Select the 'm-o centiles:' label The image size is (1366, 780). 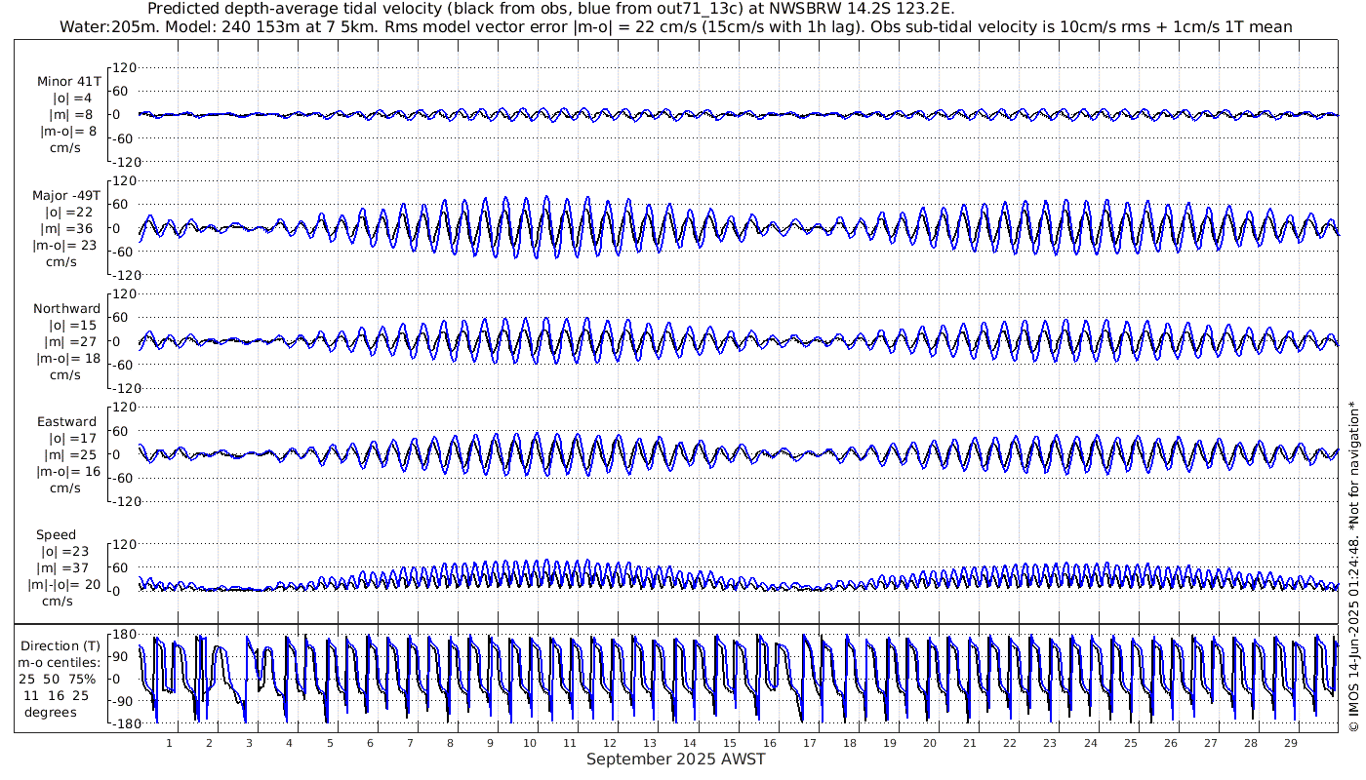[x=60, y=663]
